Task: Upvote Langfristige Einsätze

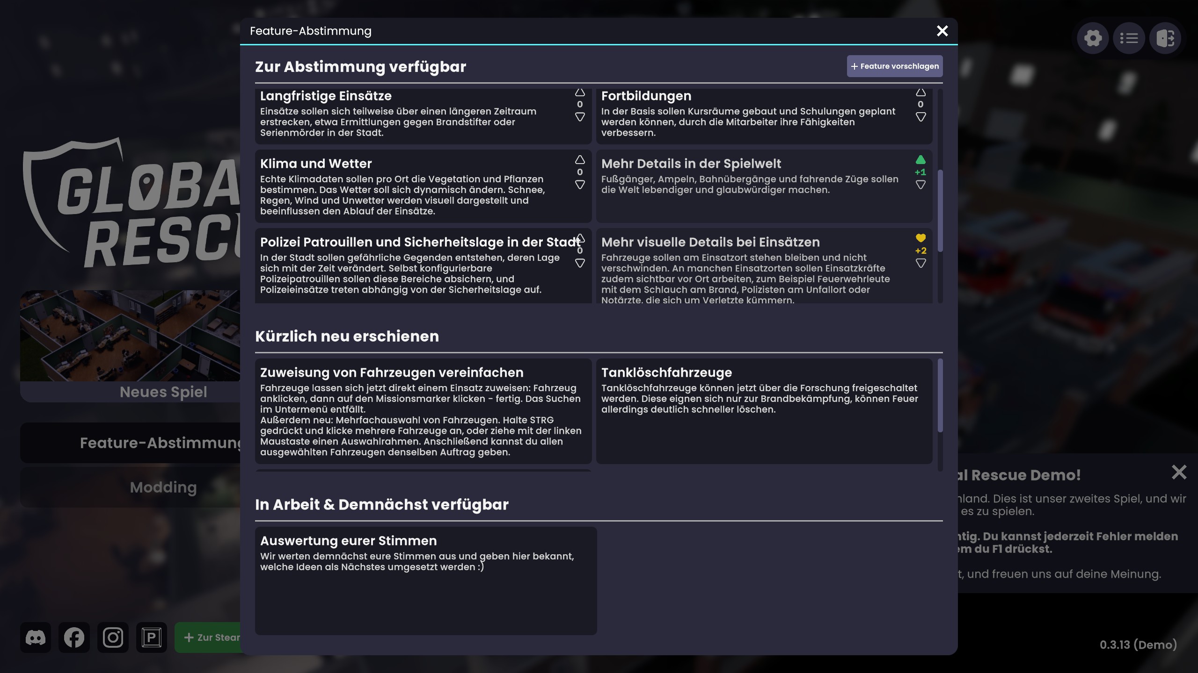Action: pos(580,93)
